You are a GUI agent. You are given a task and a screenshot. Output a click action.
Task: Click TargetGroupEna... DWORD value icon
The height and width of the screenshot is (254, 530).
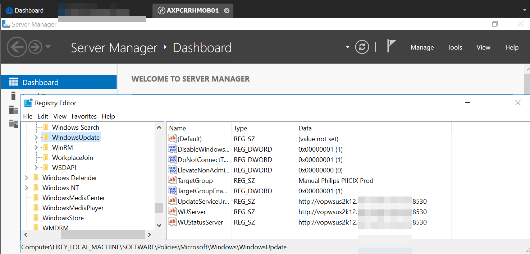tap(173, 191)
